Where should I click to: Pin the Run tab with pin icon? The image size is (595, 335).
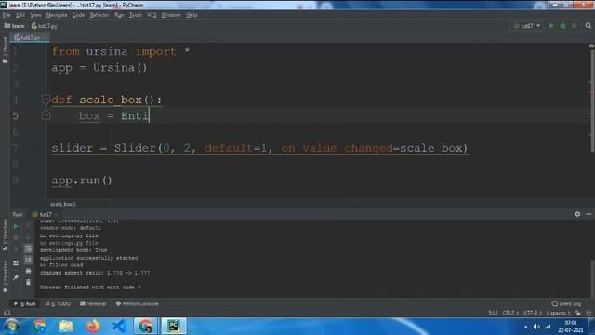[x=16, y=277]
